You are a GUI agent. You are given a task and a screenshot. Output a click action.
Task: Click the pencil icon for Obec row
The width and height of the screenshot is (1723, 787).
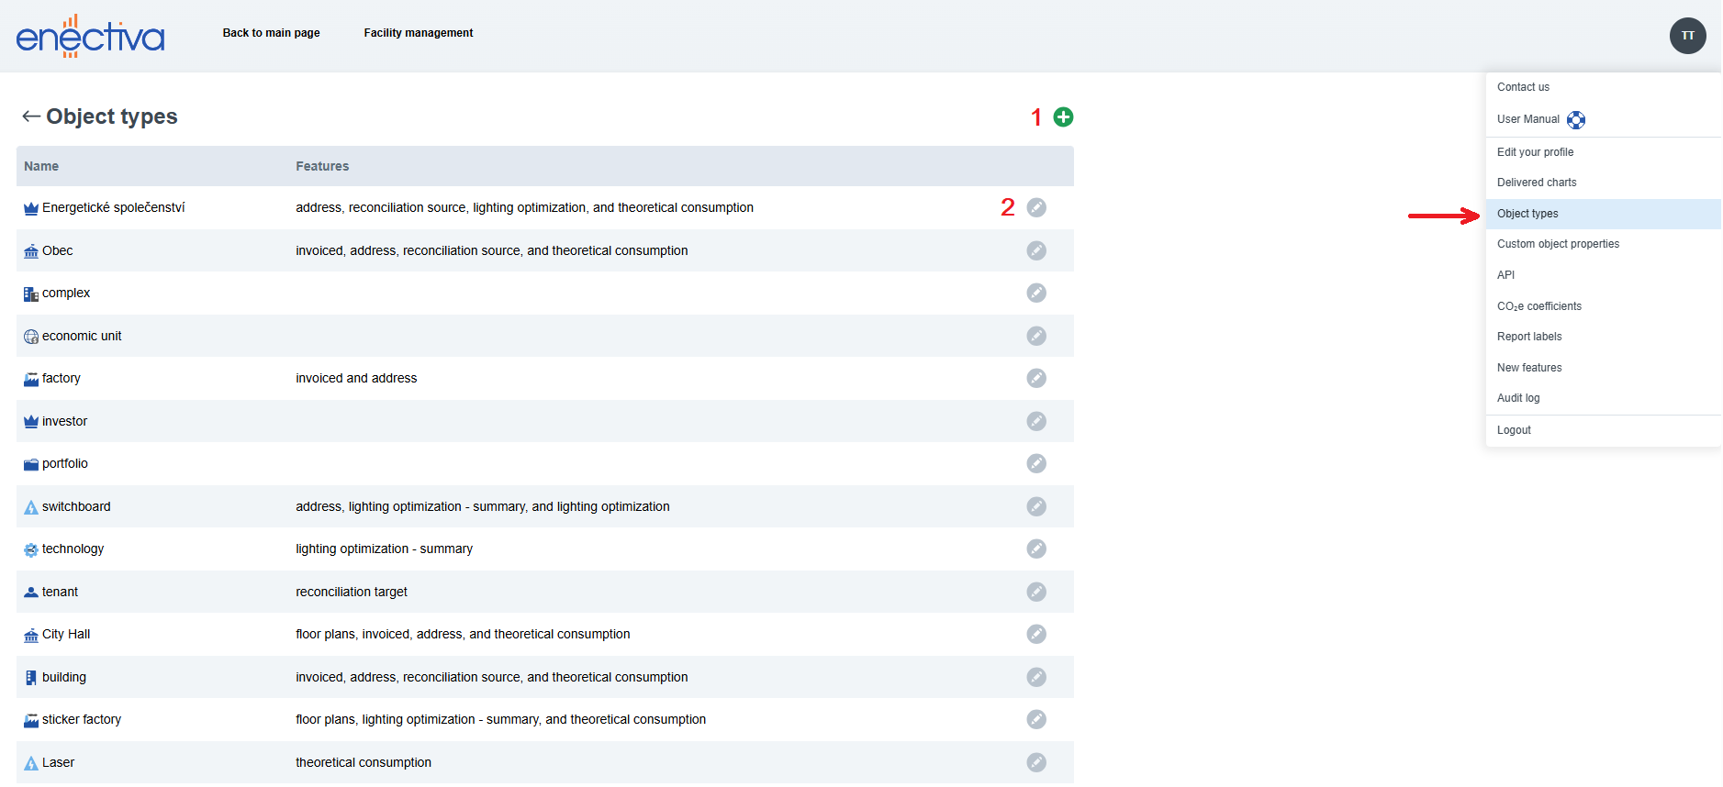coord(1035,250)
